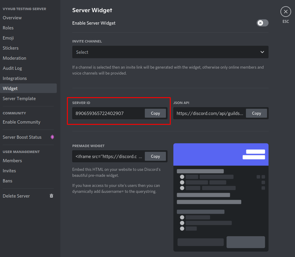295x257 pixels.
Task: Click the ESC close circle icon
Action: tap(285, 12)
